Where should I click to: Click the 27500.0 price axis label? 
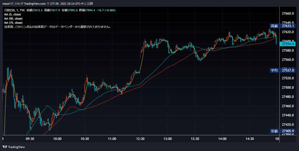(287, 87)
